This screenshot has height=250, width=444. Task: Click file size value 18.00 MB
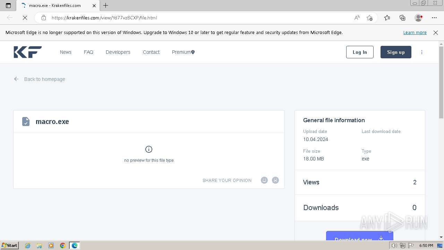pos(314,159)
